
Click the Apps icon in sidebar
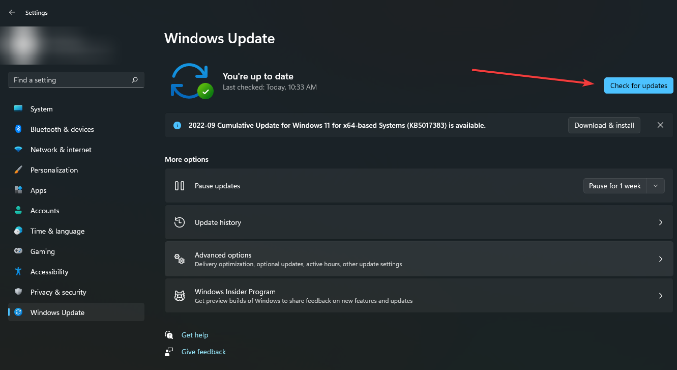coord(18,190)
